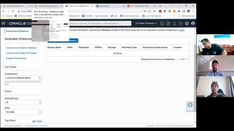Close the NYC Highschools Map tab

click(x=154, y=6)
